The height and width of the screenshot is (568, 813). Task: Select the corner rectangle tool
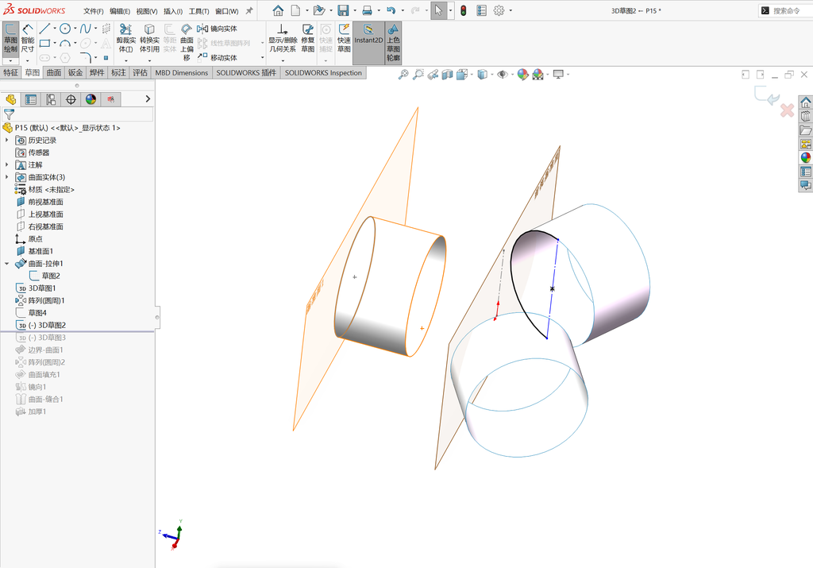44,43
